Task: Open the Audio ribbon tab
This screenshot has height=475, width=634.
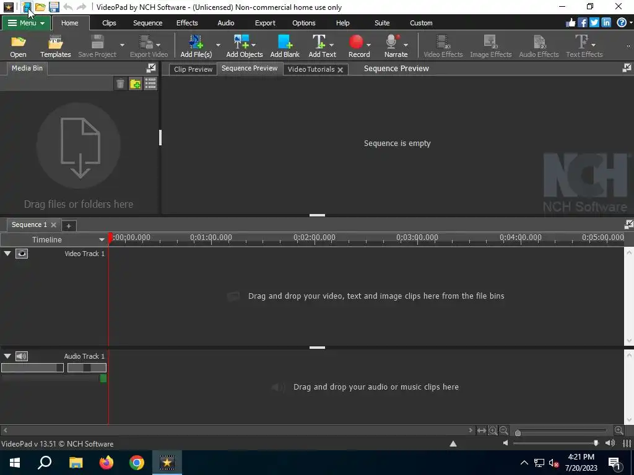Action: coord(225,23)
